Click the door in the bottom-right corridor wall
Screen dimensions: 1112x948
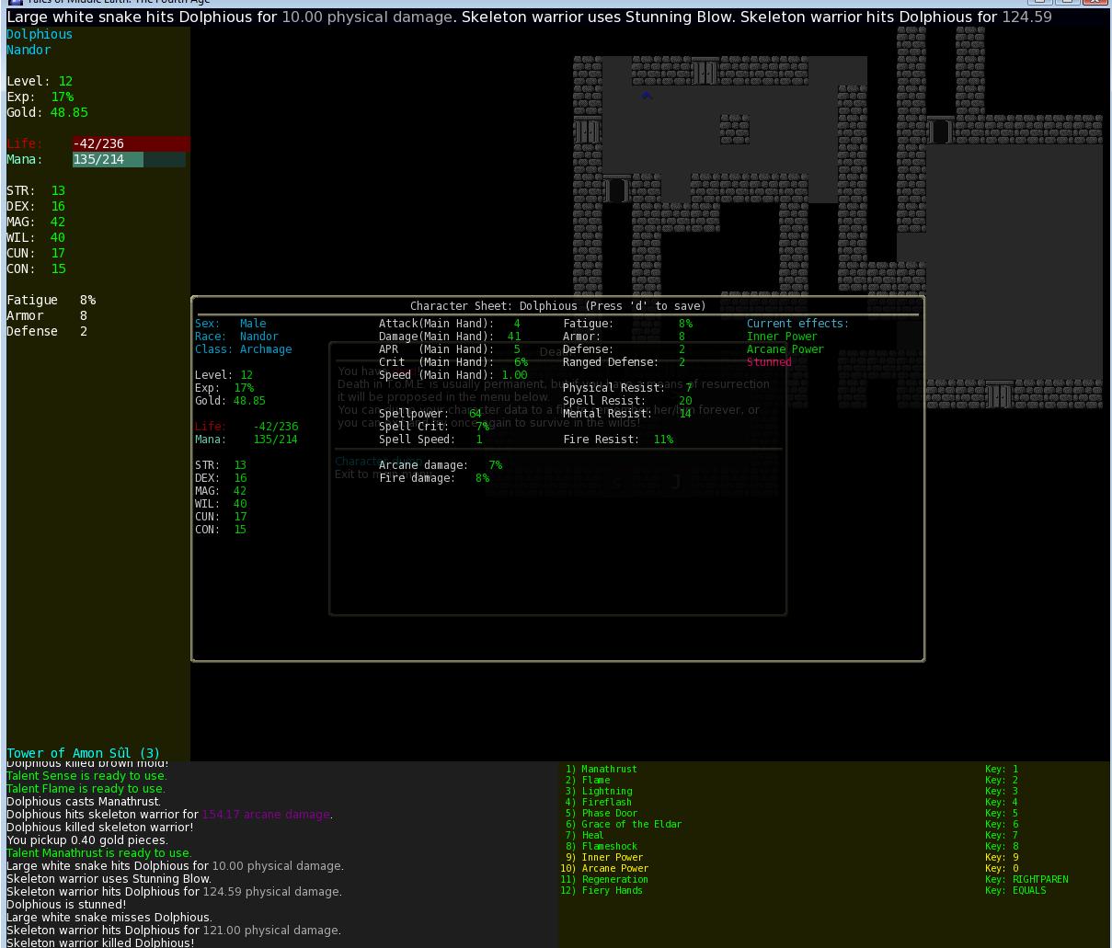coord(1000,394)
